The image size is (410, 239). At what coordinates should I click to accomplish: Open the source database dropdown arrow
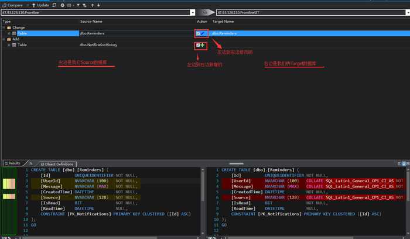tap(193, 12)
